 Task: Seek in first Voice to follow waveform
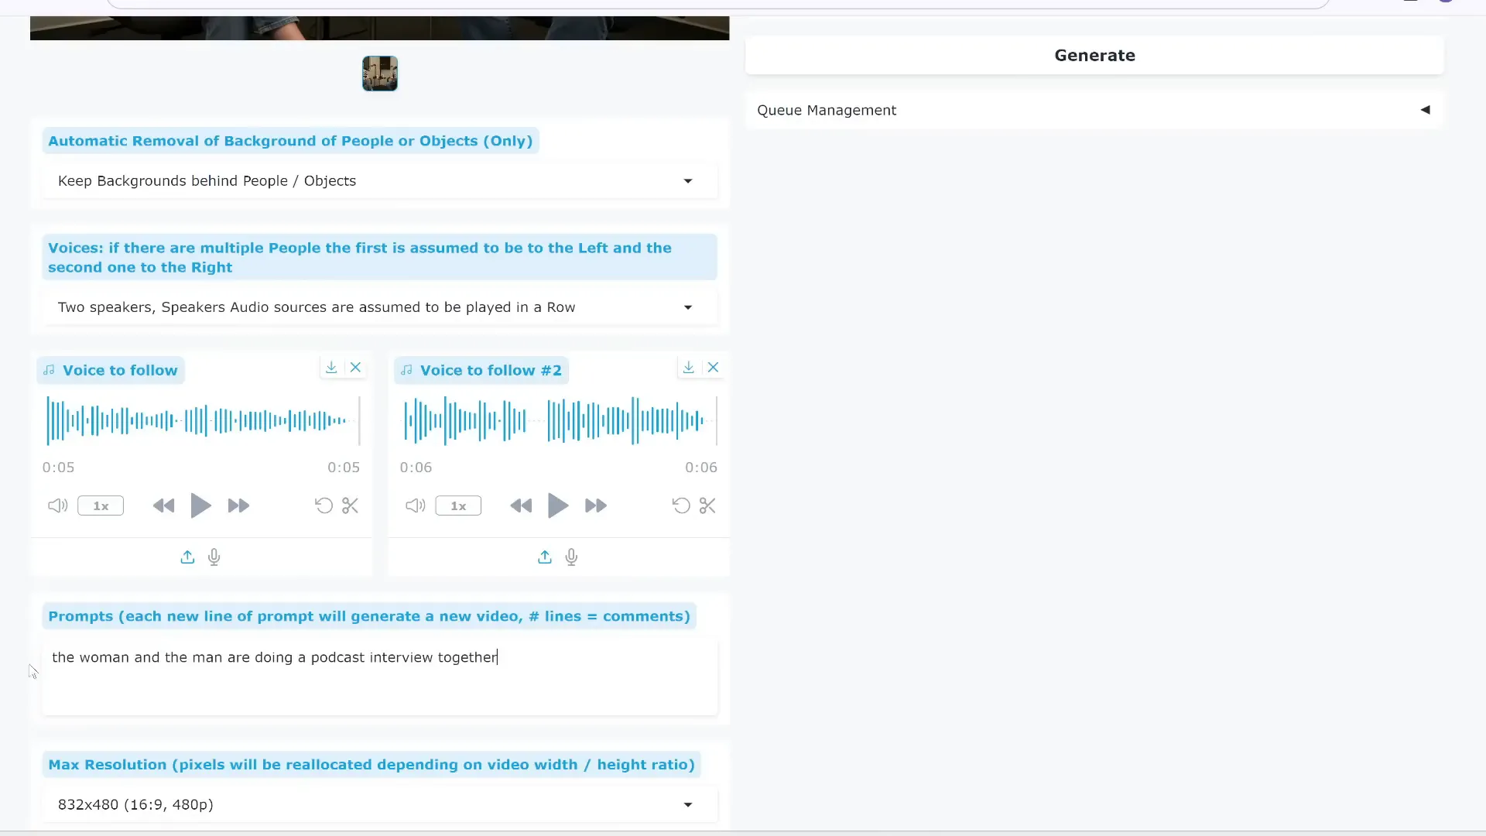tap(201, 421)
